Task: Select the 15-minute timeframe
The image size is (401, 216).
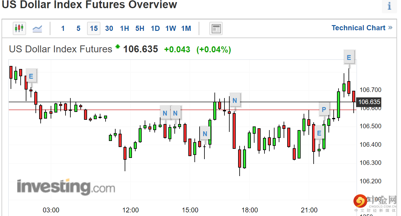Action: click(94, 28)
